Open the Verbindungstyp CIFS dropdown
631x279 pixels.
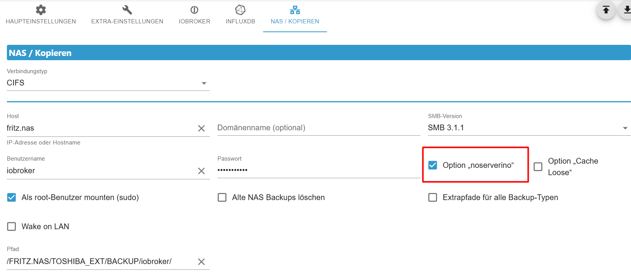(108, 83)
